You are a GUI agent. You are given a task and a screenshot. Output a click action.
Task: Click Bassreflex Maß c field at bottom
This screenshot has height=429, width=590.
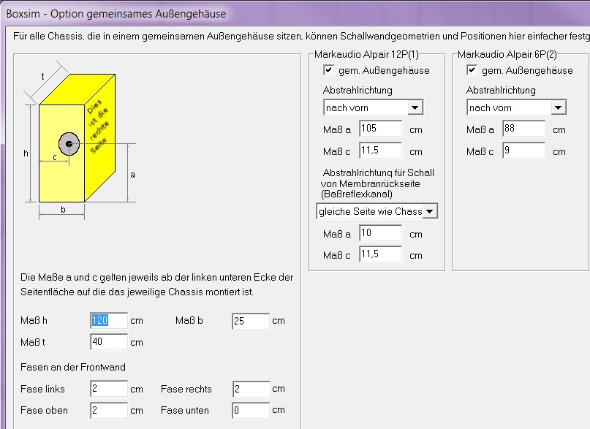tap(380, 255)
